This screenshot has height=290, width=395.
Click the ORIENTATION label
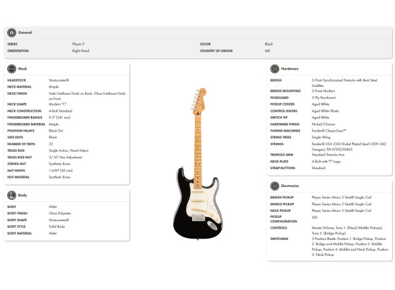[18, 51]
